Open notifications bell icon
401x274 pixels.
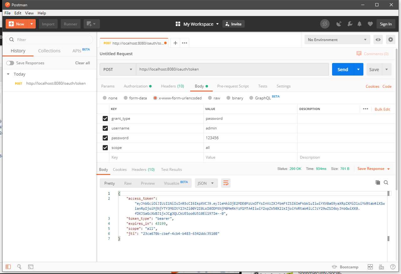pos(360,24)
